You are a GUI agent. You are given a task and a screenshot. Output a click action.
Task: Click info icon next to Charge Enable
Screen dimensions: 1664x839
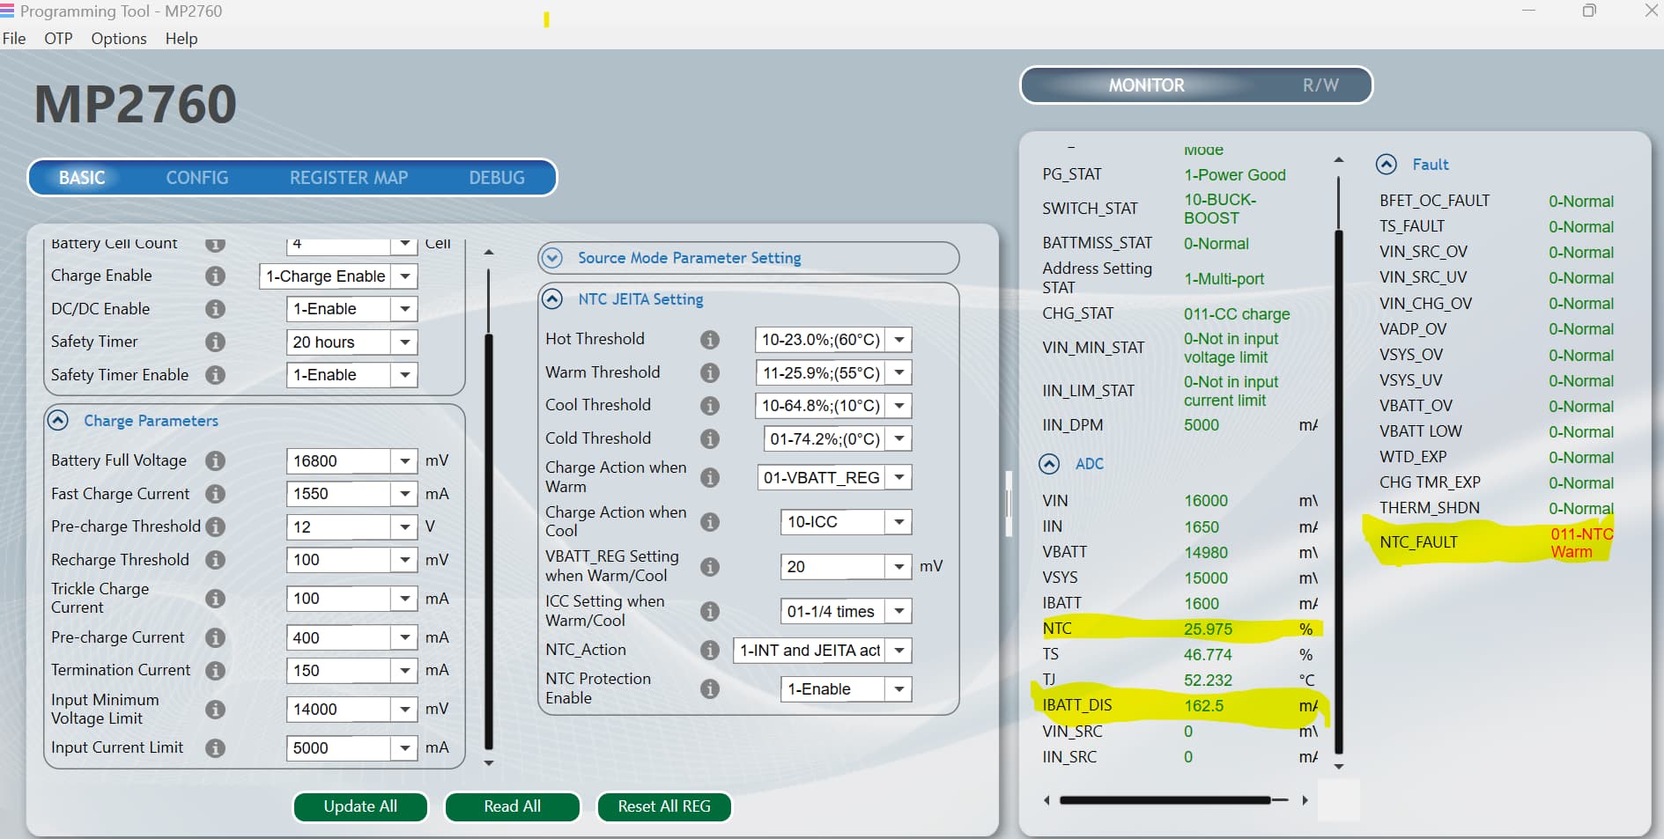click(x=215, y=276)
